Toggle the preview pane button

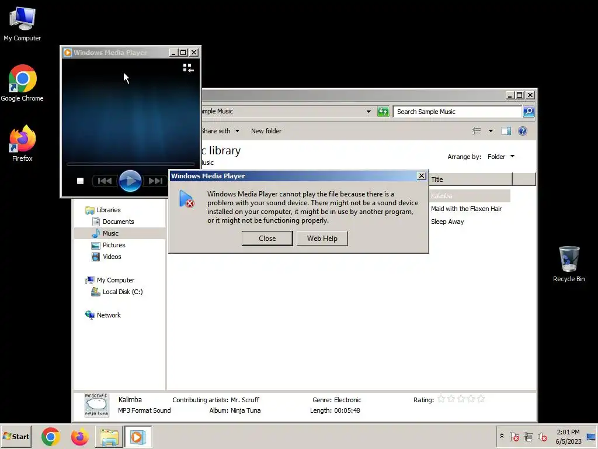pos(506,131)
